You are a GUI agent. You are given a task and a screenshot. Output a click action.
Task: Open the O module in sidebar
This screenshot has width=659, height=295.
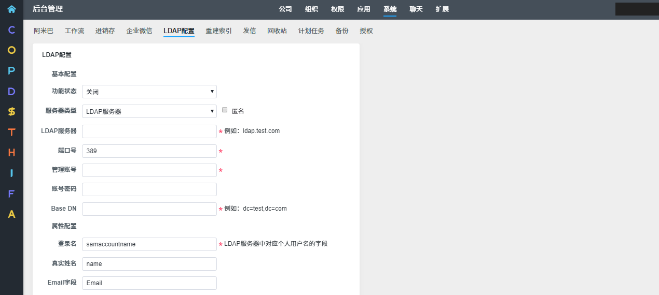pos(11,50)
